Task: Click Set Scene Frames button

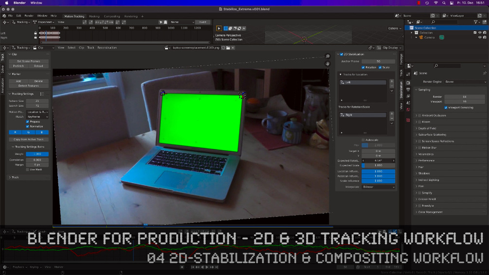Action: pos(29,61)
